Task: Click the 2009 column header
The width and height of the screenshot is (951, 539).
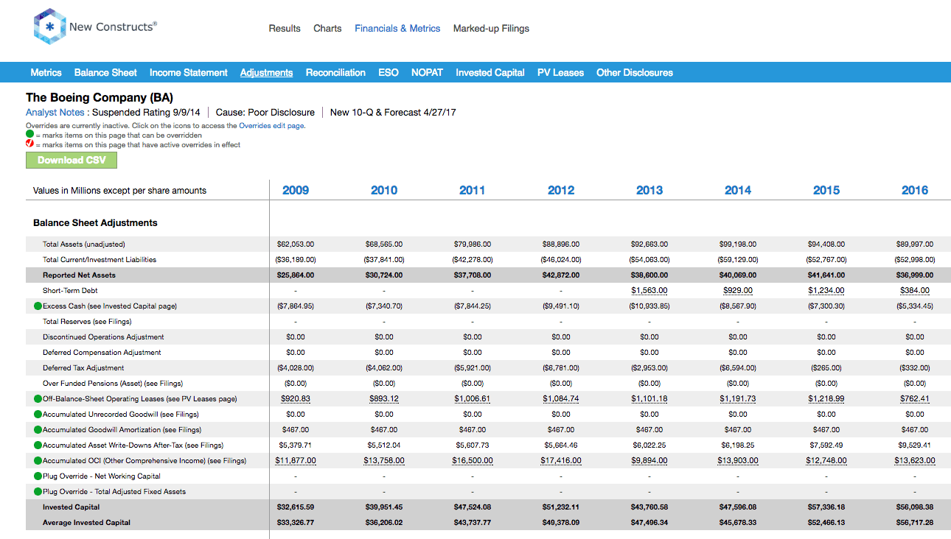Action: pos(296,190)
